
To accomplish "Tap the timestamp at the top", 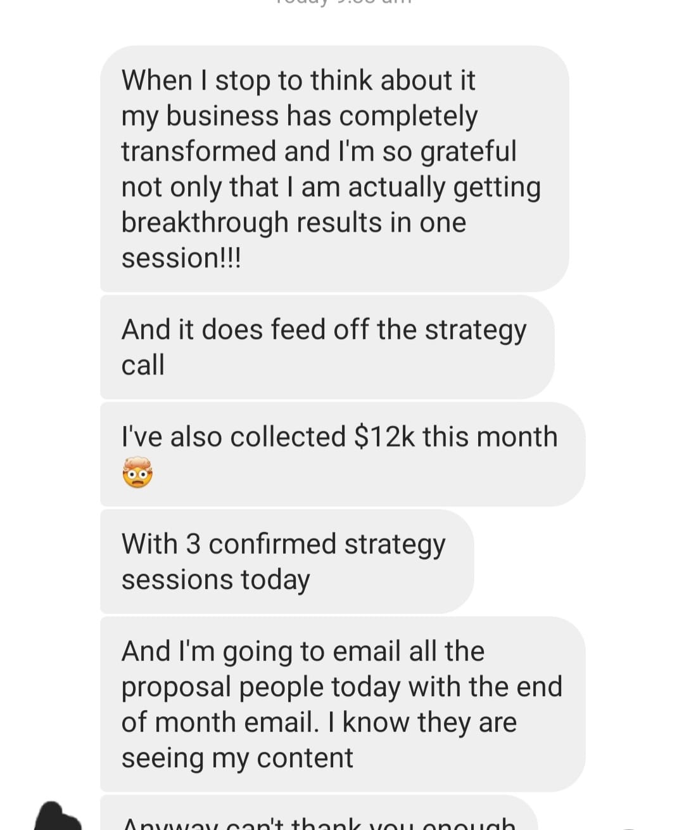I will (343, 3).
